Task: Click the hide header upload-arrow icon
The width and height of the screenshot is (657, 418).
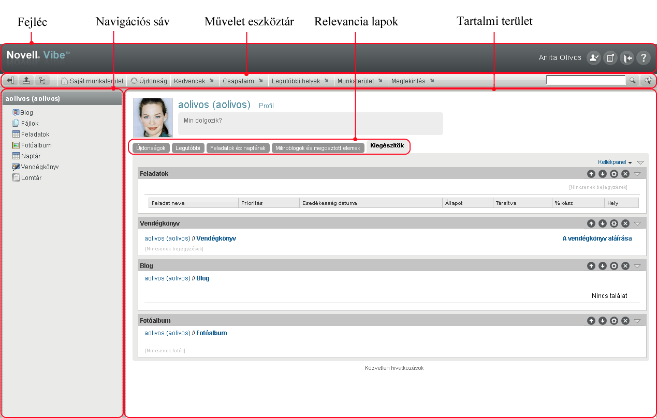Action: pos(26,81)
